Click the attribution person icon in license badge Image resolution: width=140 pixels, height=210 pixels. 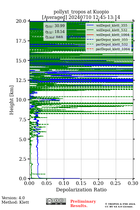click(57, 200)
